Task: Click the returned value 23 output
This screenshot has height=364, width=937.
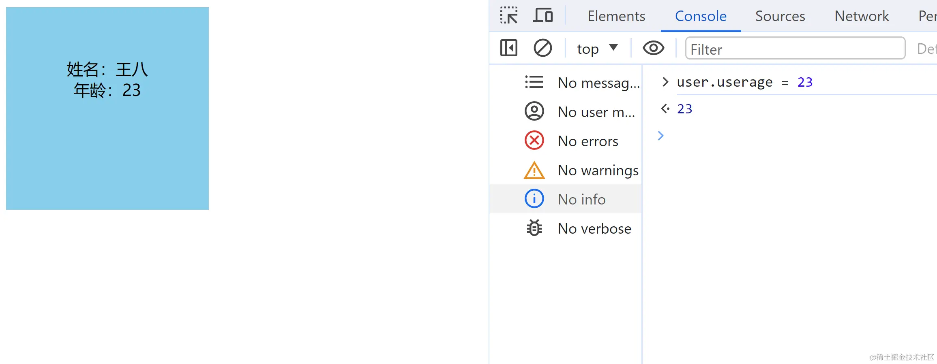Action: pyautogui.click(x=685, y=109)
